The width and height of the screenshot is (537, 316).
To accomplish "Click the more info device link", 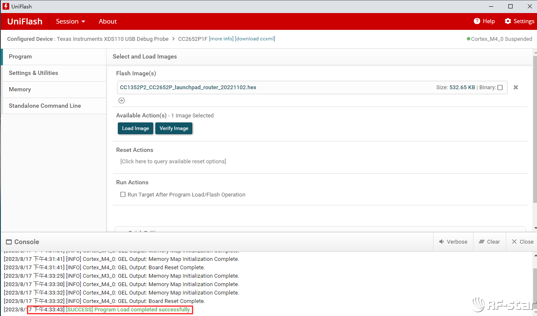I will pos(221,39).
